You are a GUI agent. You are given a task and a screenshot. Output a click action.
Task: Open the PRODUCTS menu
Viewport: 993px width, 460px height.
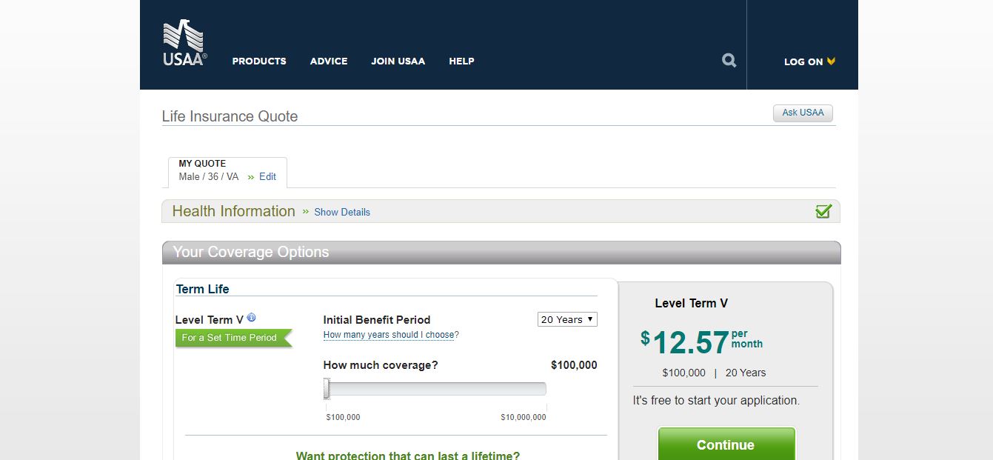click(x=258, y=61)
